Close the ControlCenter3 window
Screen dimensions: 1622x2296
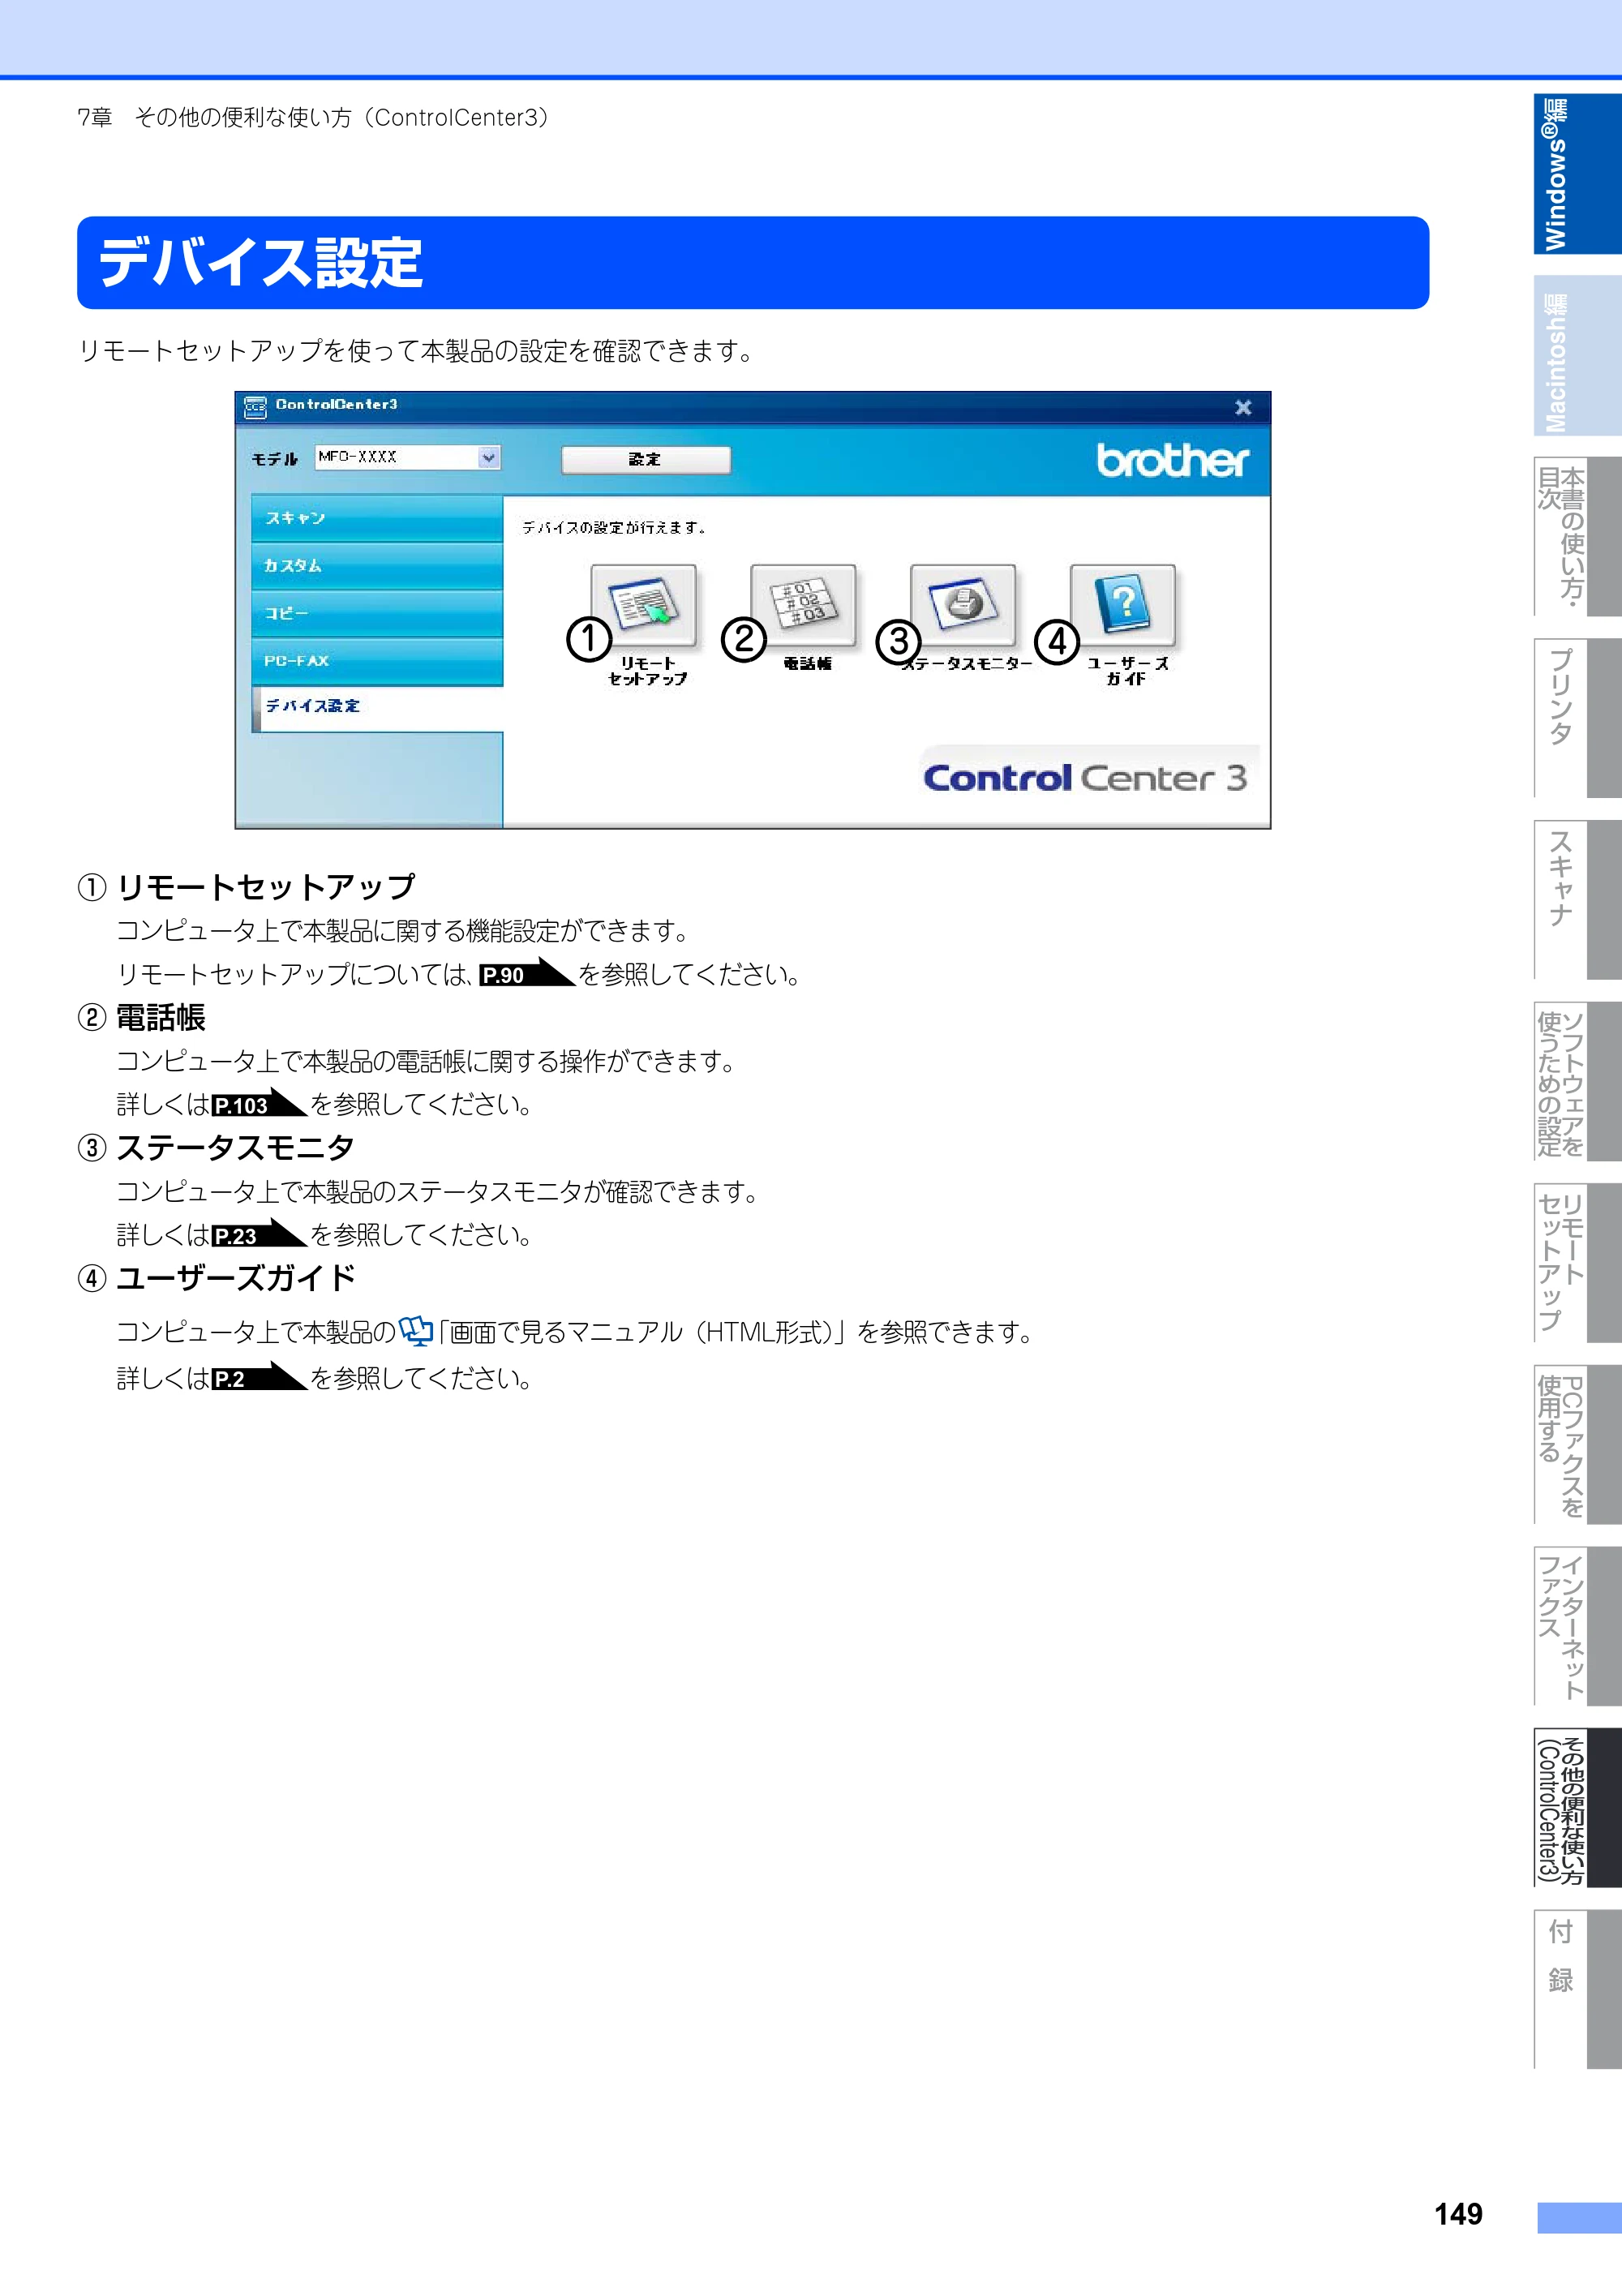pos(1243,407)
